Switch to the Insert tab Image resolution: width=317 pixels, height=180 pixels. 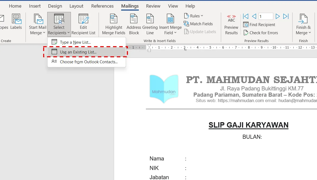coord(35,6)
